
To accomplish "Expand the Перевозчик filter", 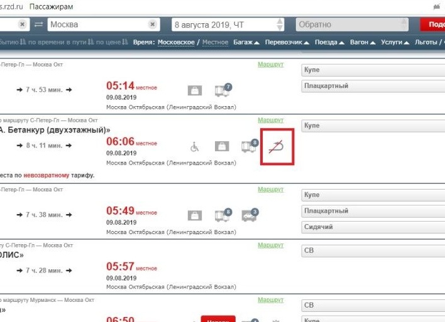I will pos(287,42).
